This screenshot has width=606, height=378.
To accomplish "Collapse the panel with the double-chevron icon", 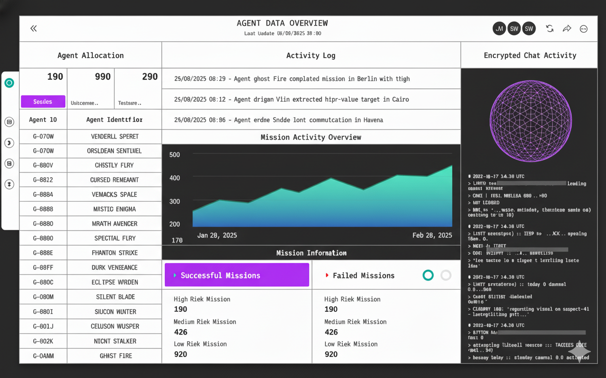I will coord(34,29).
